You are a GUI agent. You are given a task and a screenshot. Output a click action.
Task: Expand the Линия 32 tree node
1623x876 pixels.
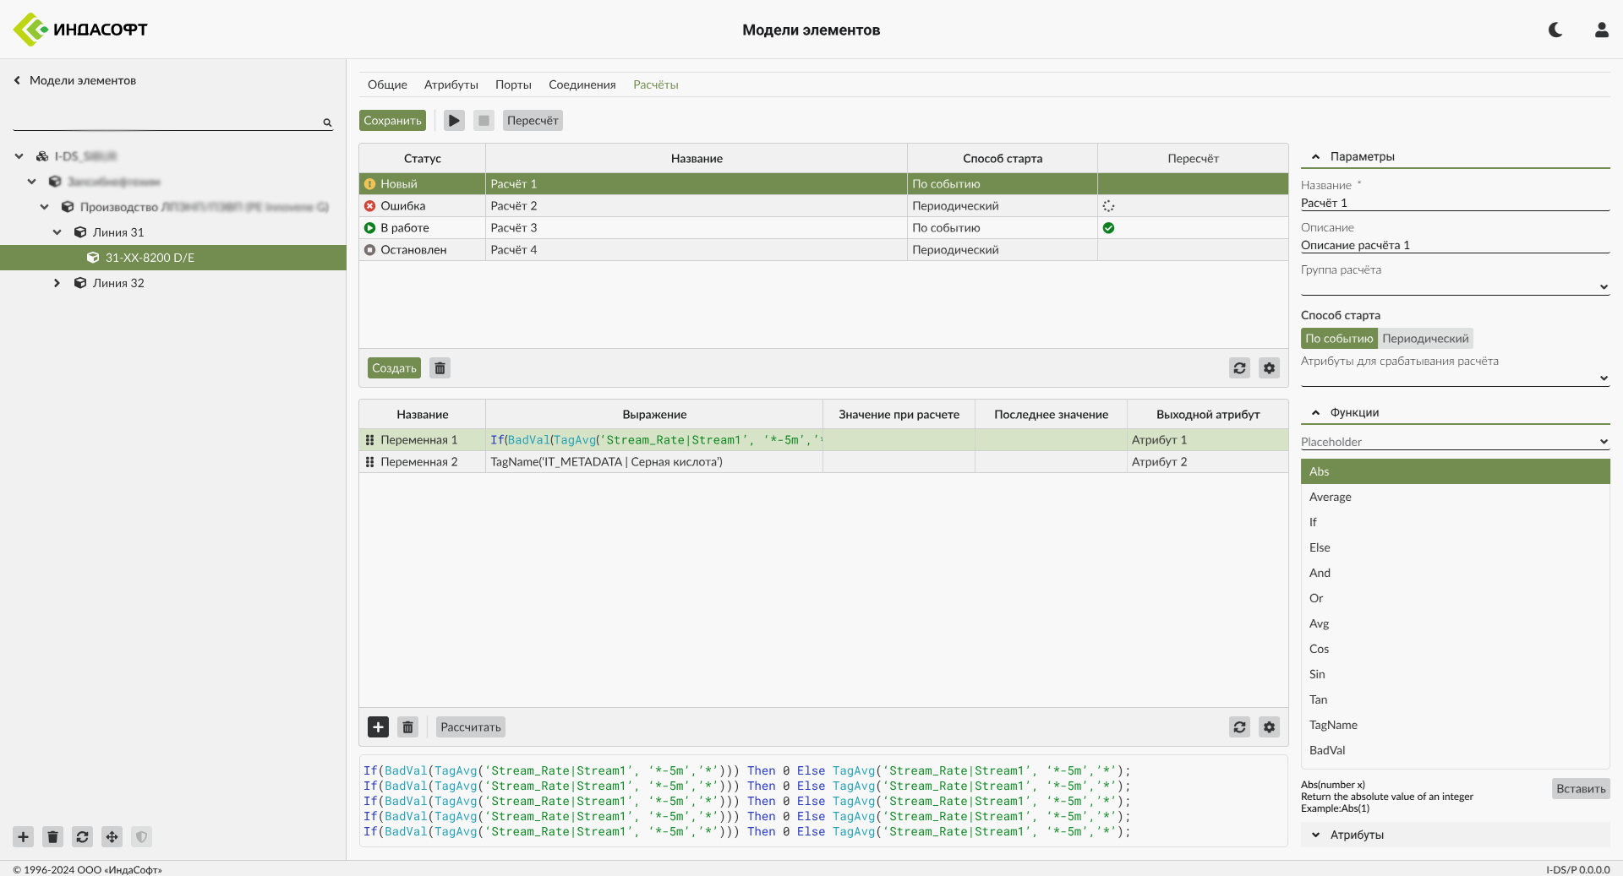pos(57,283)
